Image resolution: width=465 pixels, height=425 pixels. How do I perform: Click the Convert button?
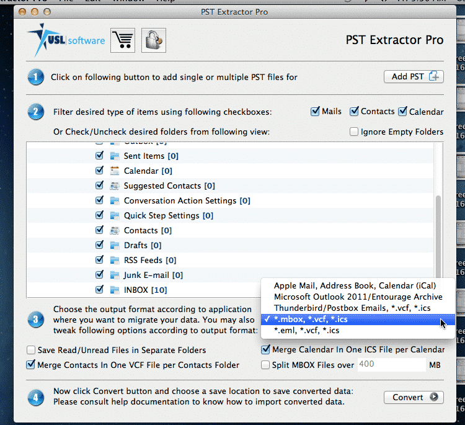coord(414,397)
